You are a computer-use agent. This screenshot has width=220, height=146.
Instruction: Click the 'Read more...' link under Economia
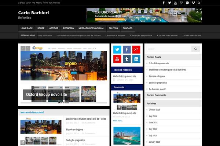pos(118,120)
